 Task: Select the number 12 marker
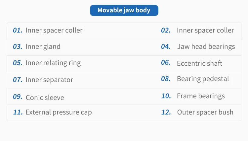[166, 112]
